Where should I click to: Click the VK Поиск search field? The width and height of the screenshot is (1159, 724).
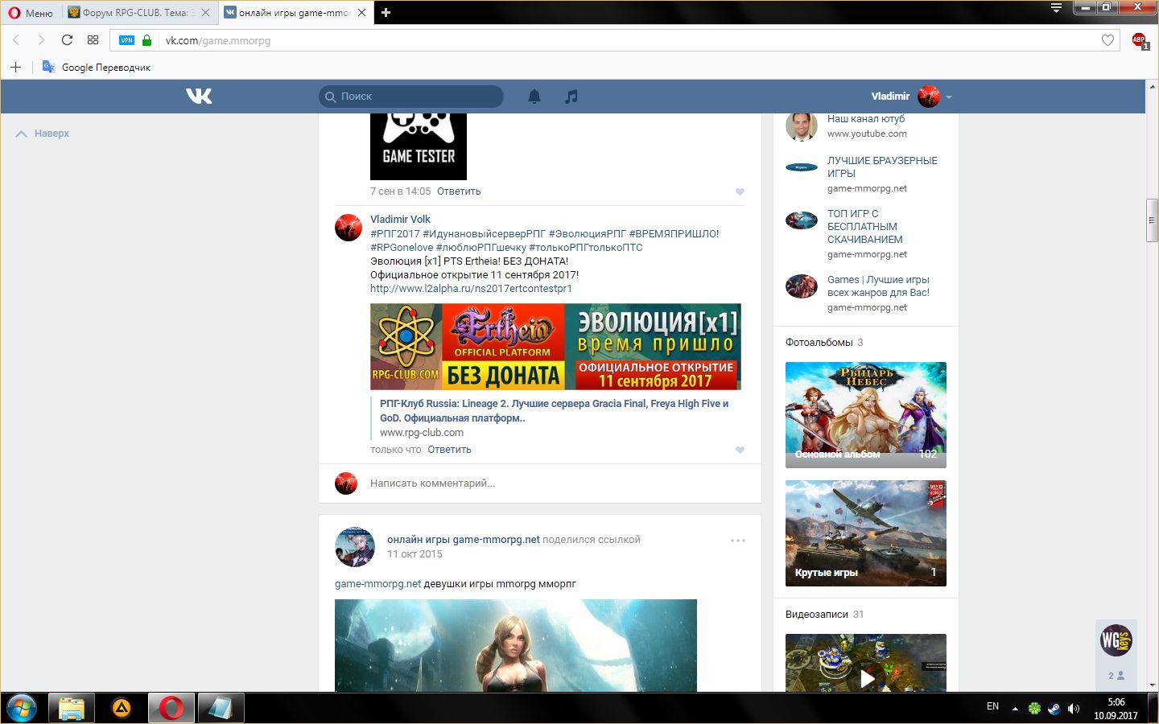coord(411,97)
